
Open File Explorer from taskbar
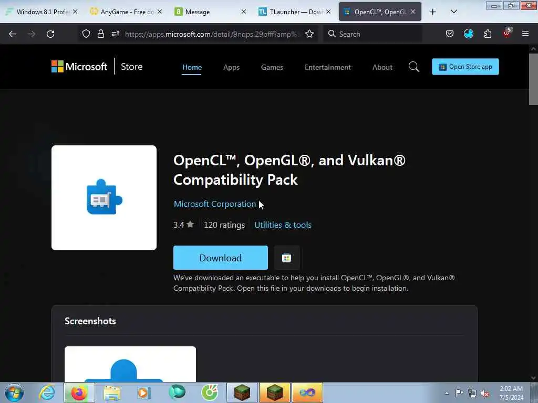[x=112, y=393]
